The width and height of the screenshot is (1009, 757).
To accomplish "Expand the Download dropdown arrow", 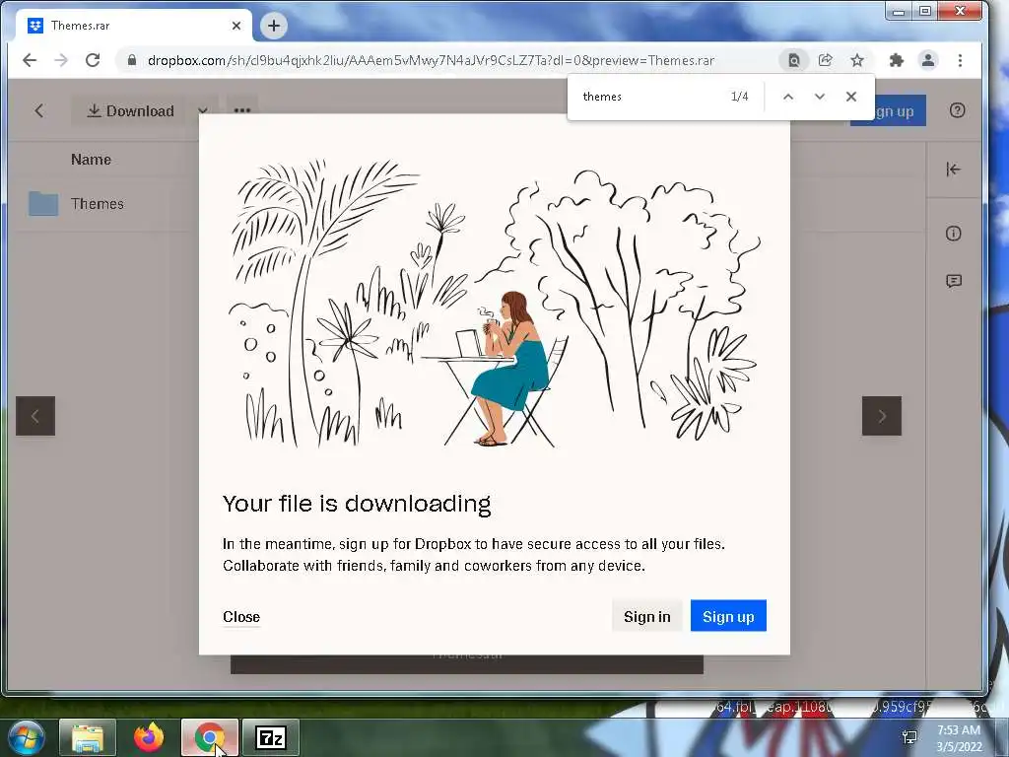I will click(x=203, y=110).
